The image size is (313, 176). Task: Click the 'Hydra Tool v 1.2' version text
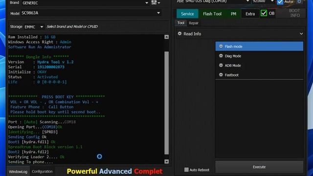[55, 62]
